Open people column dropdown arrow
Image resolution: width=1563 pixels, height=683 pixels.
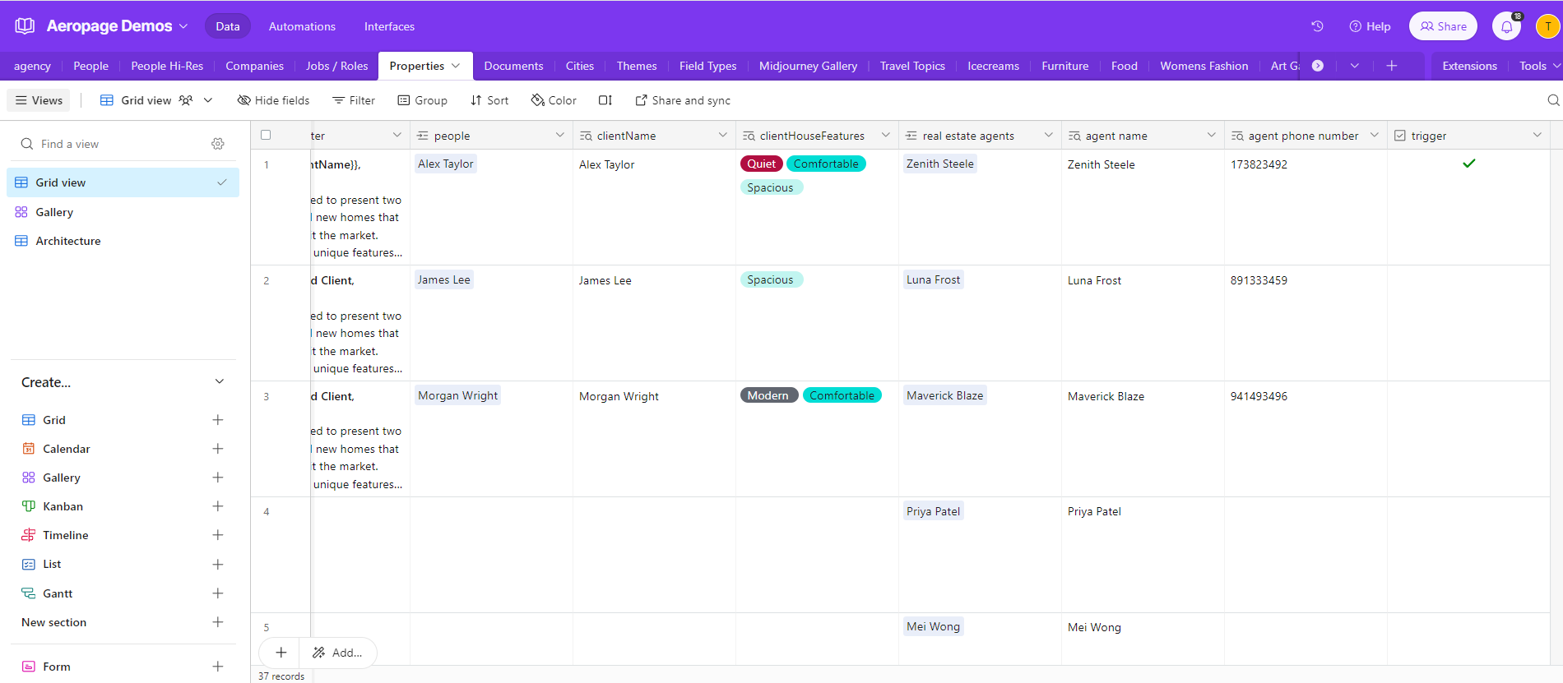pyautogui.click(x=560, y=135)
